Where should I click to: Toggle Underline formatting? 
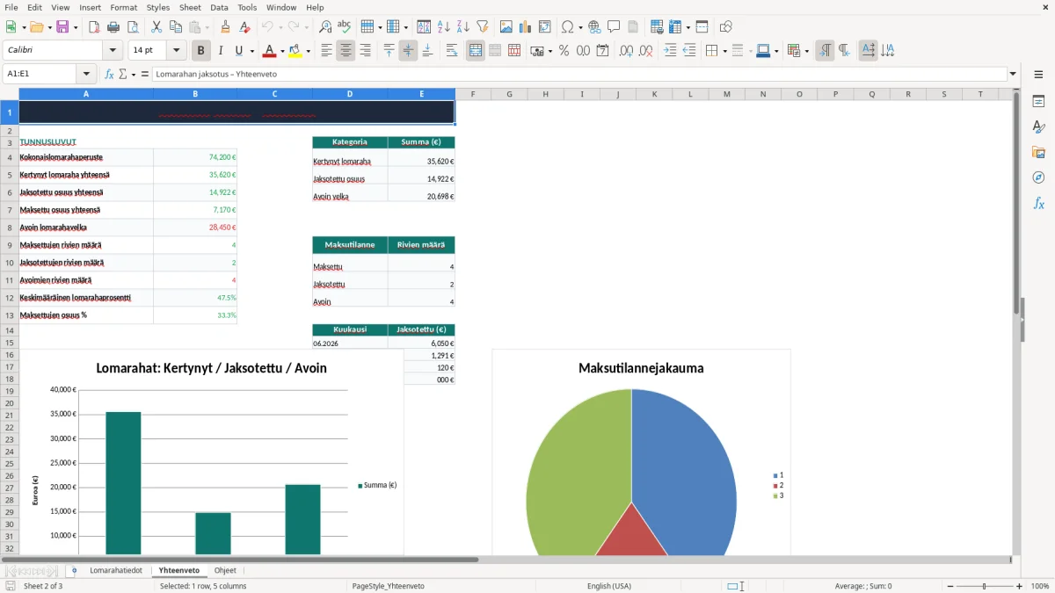point(239,51)
